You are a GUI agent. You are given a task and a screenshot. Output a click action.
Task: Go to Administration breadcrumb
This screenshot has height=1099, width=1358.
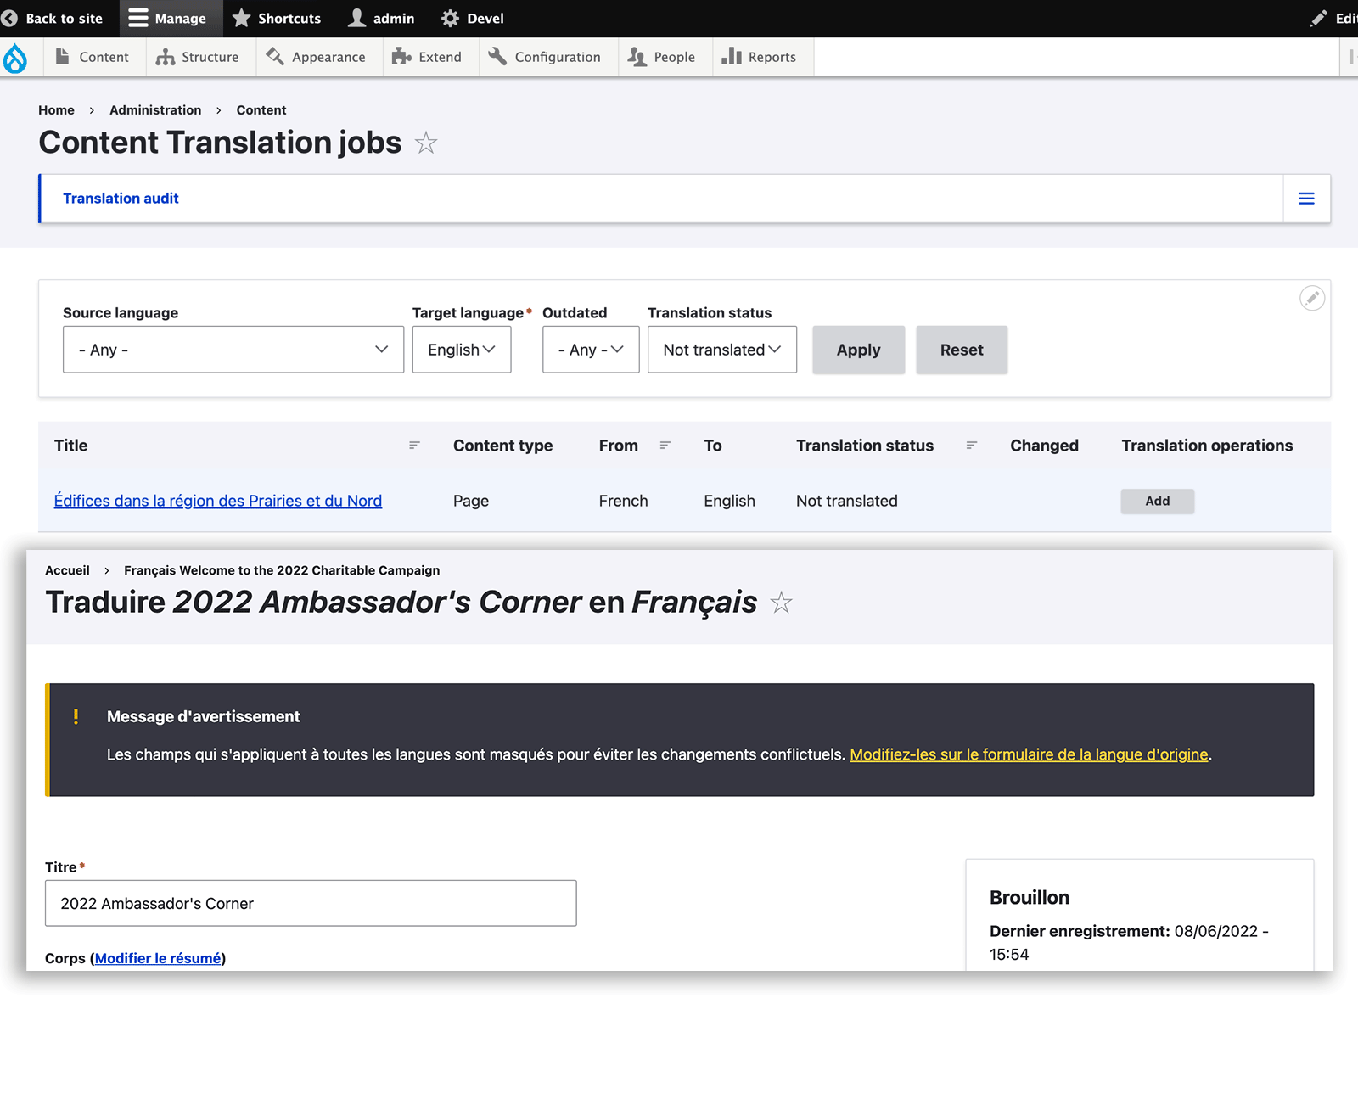pos(155,110)
